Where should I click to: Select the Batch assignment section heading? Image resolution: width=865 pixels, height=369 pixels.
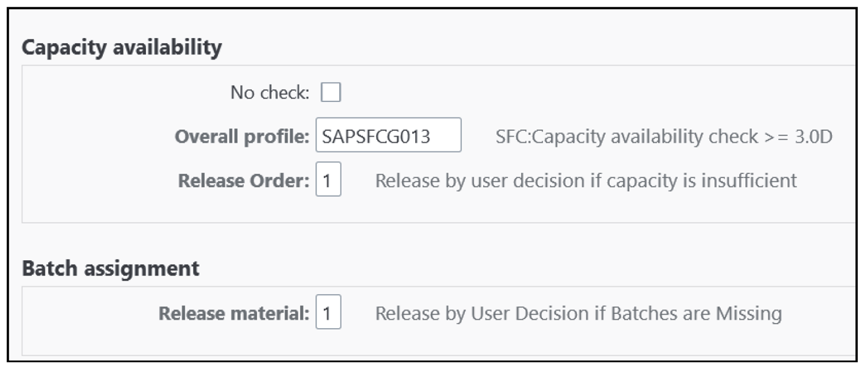tap(110, 268)
